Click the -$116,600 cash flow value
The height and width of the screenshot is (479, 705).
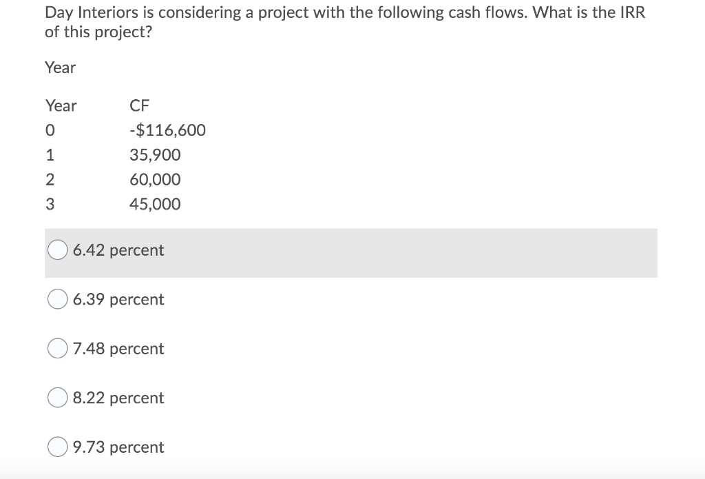click(167, 130)
